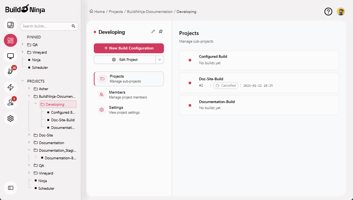Click the folder icon of Projects menu item
This screenshot has height=200, width=353.
click(x=103, y=79)
